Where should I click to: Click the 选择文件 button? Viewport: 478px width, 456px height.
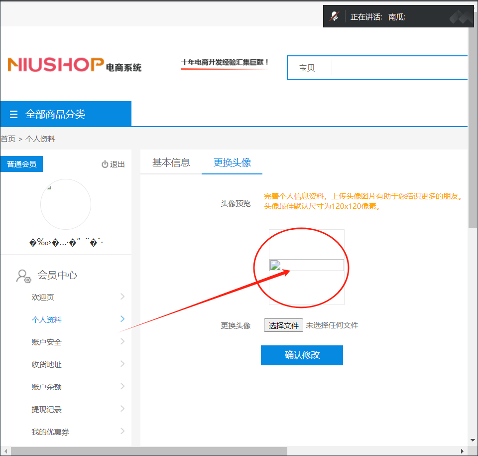[283, 325]
